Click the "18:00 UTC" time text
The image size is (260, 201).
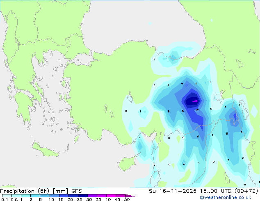click(216, 191)
